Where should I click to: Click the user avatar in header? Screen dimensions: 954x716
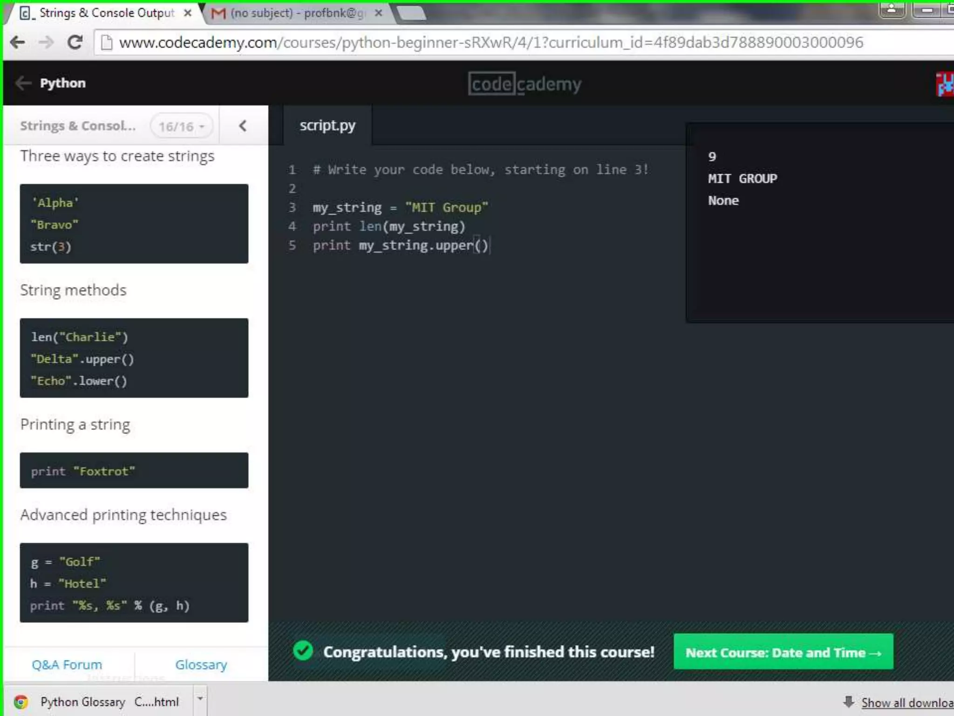945,85
